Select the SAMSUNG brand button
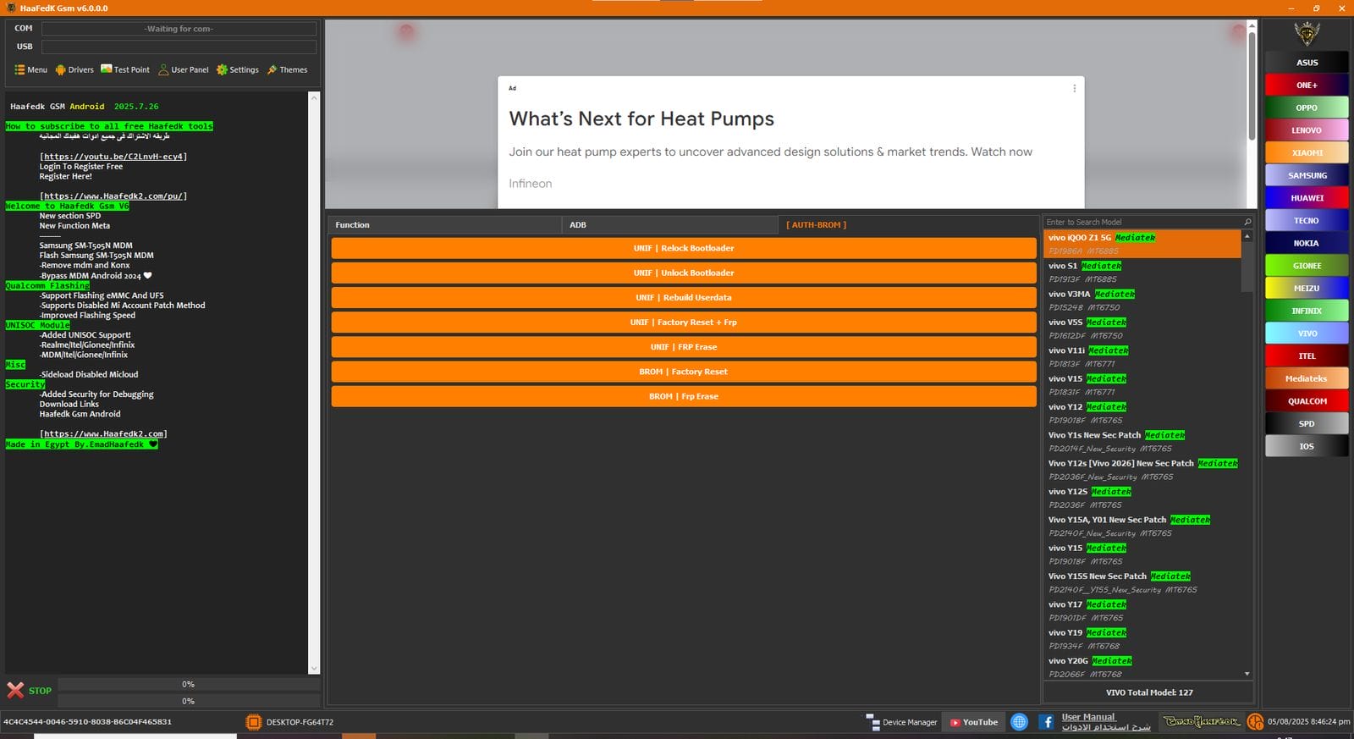The image size is (1354, 739). tap(1307, 176)
